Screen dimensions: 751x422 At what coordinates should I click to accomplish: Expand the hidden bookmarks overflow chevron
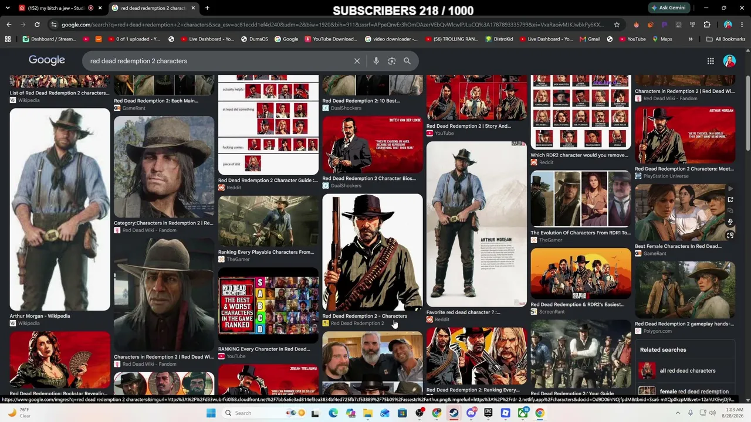tap(691, 39)
